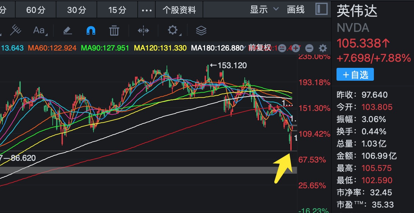Open drawing settings gear in toolbar
The width and height of the screenshot is (414, 213).
(x=173, y=30)
